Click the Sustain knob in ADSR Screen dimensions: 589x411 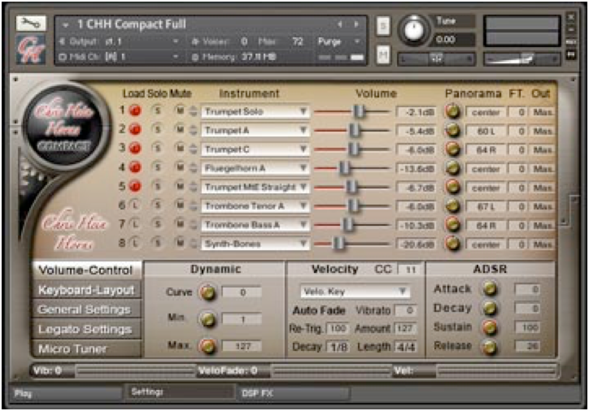tap(490, 327)
